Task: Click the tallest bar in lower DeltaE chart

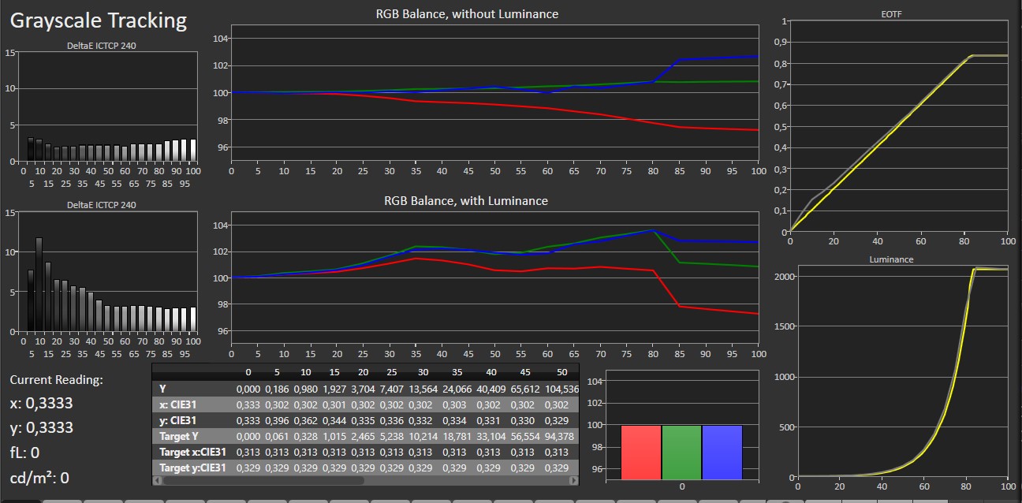Action: pyautogui.click(x=39, y=285)
